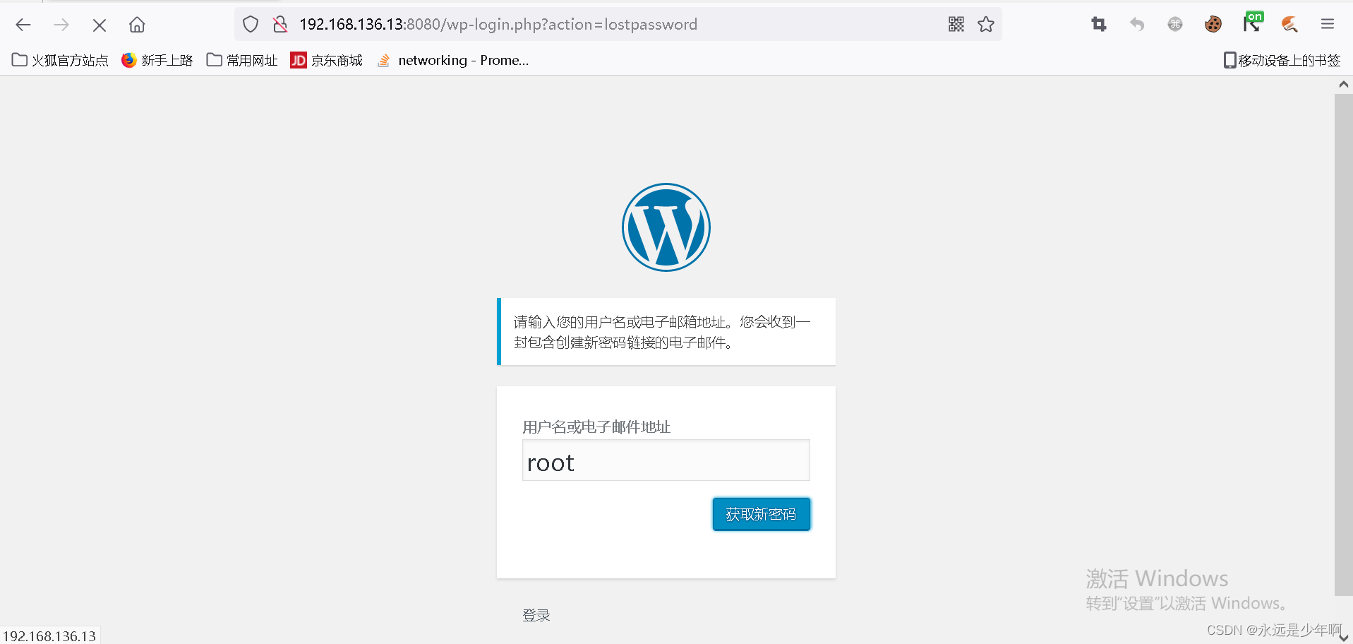This screenshot has width=1353, height=644.
Task: Show the page QR code
Action: coord(956,25)
